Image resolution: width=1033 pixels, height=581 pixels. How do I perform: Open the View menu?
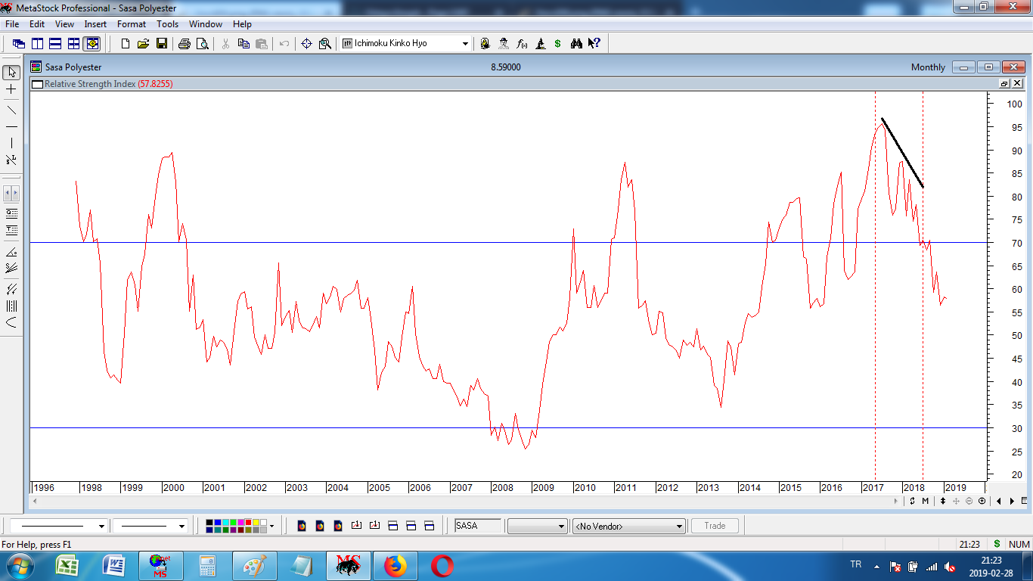[x=64, y=24]
